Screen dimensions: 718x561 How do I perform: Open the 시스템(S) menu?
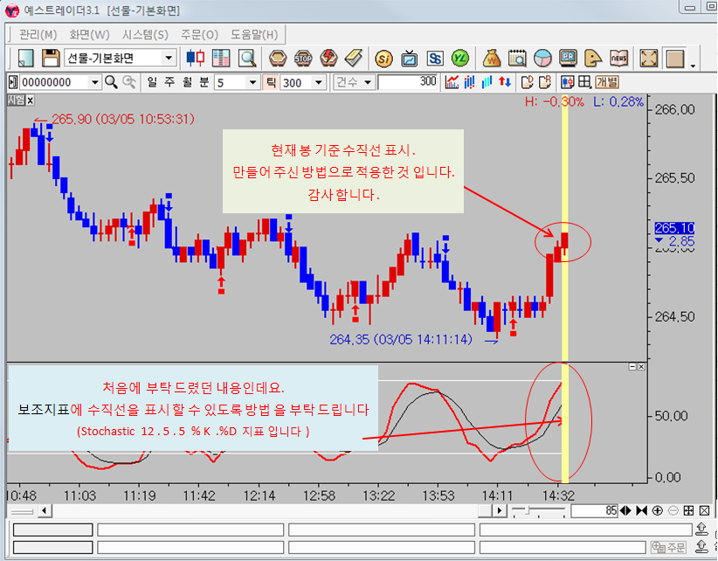[145, 35]
